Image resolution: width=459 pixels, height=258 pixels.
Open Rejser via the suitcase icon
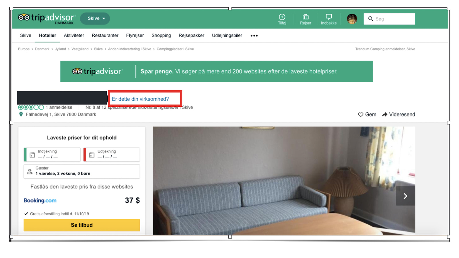pos(305,17)
